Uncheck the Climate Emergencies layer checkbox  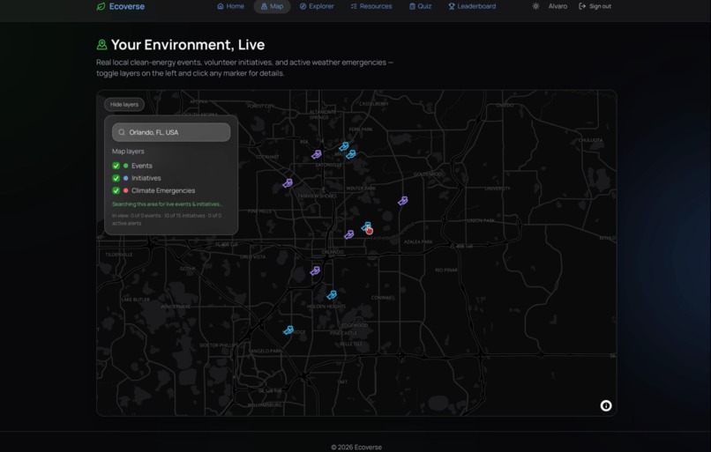pyautogui.click(x=116, y=190)
